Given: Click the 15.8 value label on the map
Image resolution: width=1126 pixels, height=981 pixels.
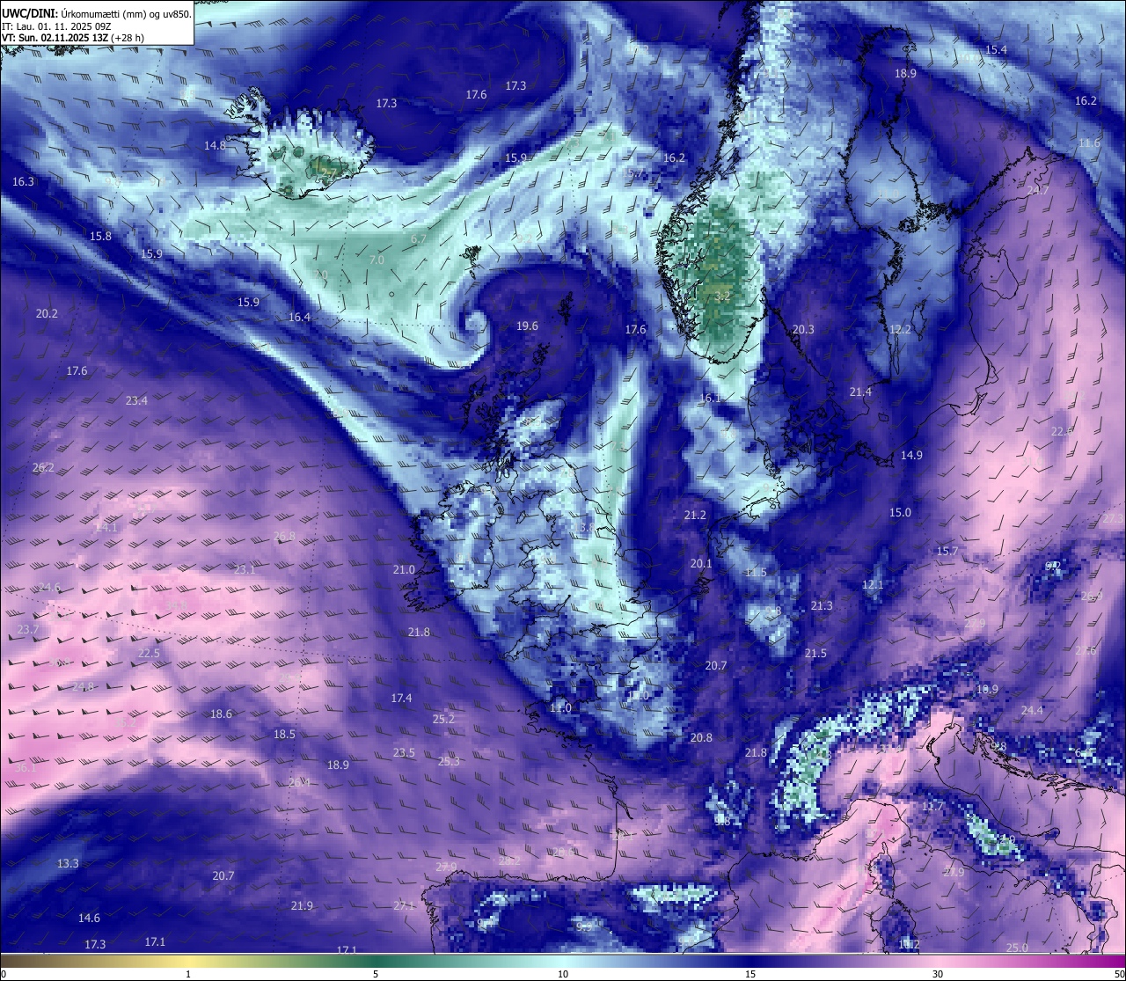Looking at the screenshot, I should (101, 237).
